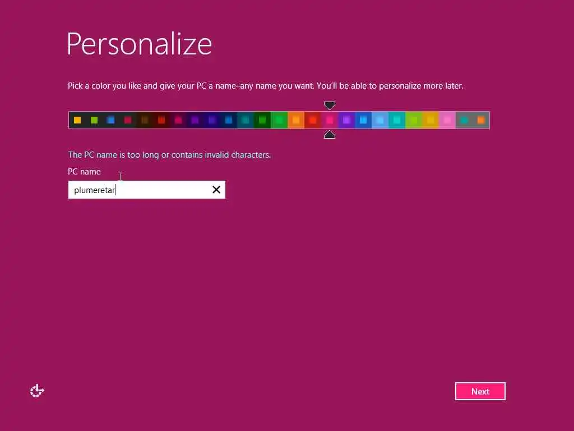
Task: Pick the black swatch with yellow square
Action: (77, 120)
